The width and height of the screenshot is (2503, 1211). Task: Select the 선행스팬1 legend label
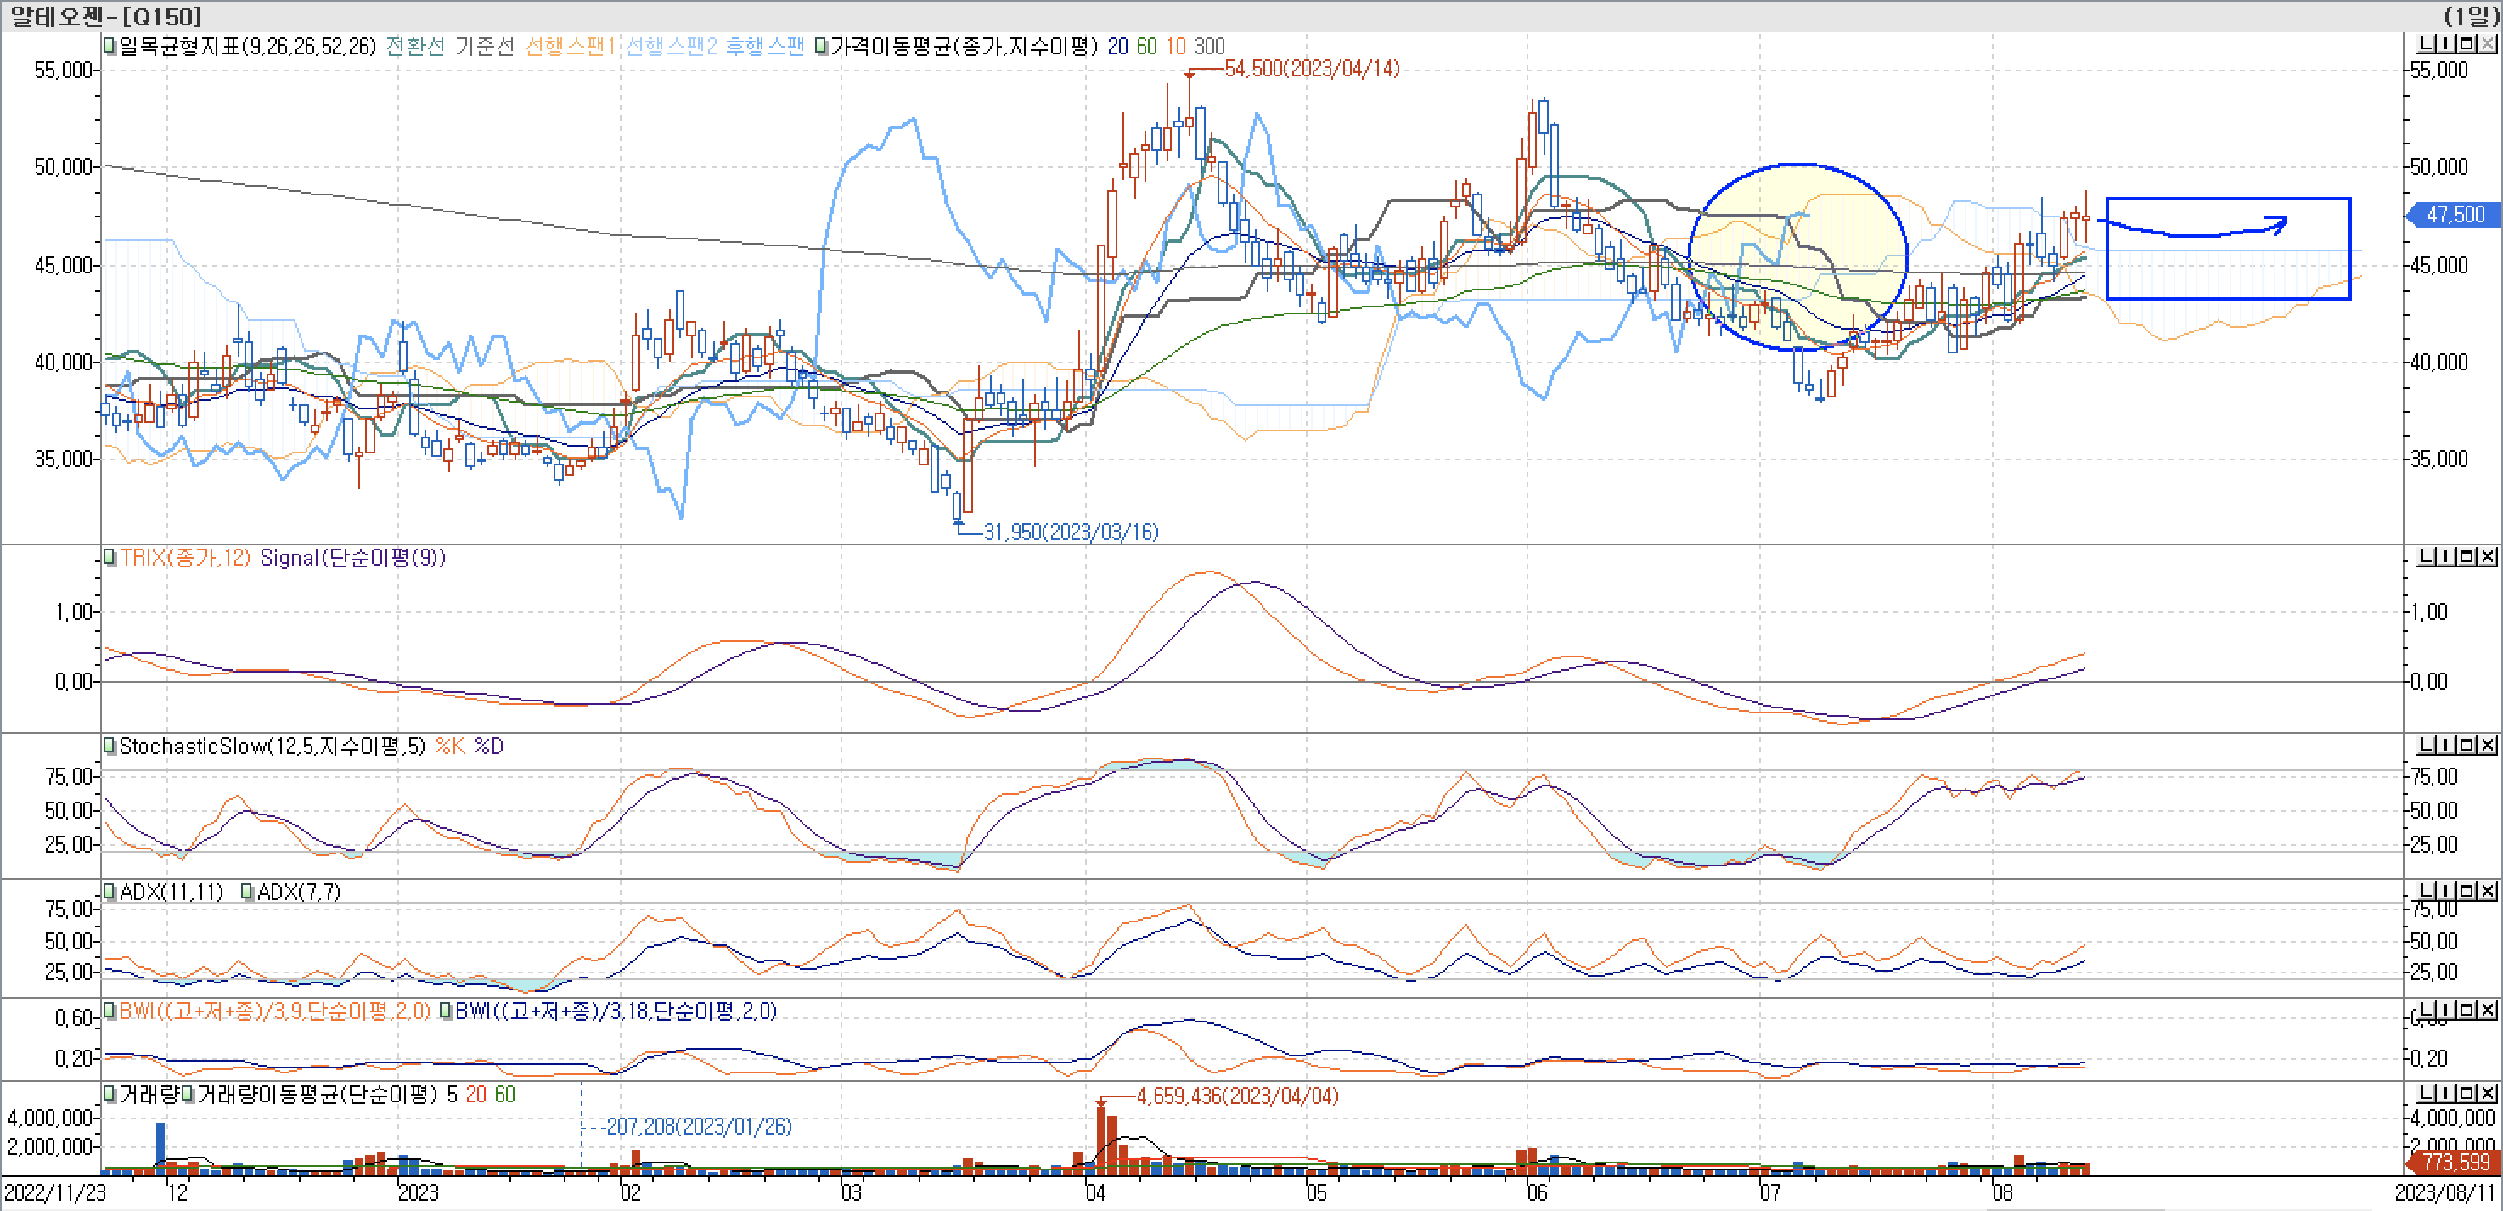tap(570, 46)
